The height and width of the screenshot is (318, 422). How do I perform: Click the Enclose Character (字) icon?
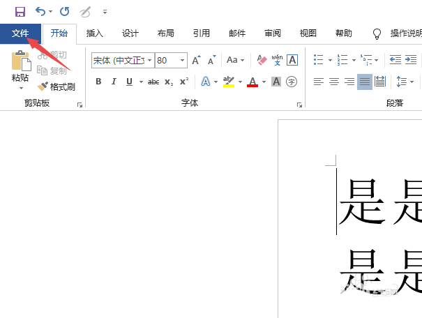[292, 82]
